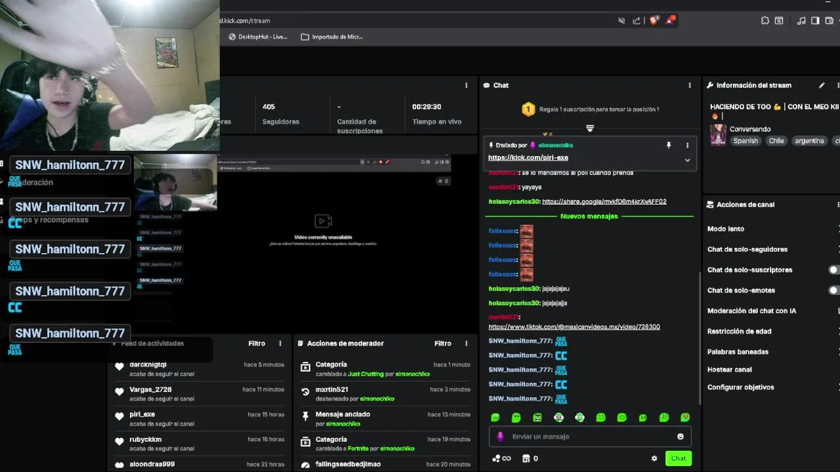The width and height of the screenshot is (840, 472).
Task: Click rubyckkm in activity feed
Action: click(145, 439)
